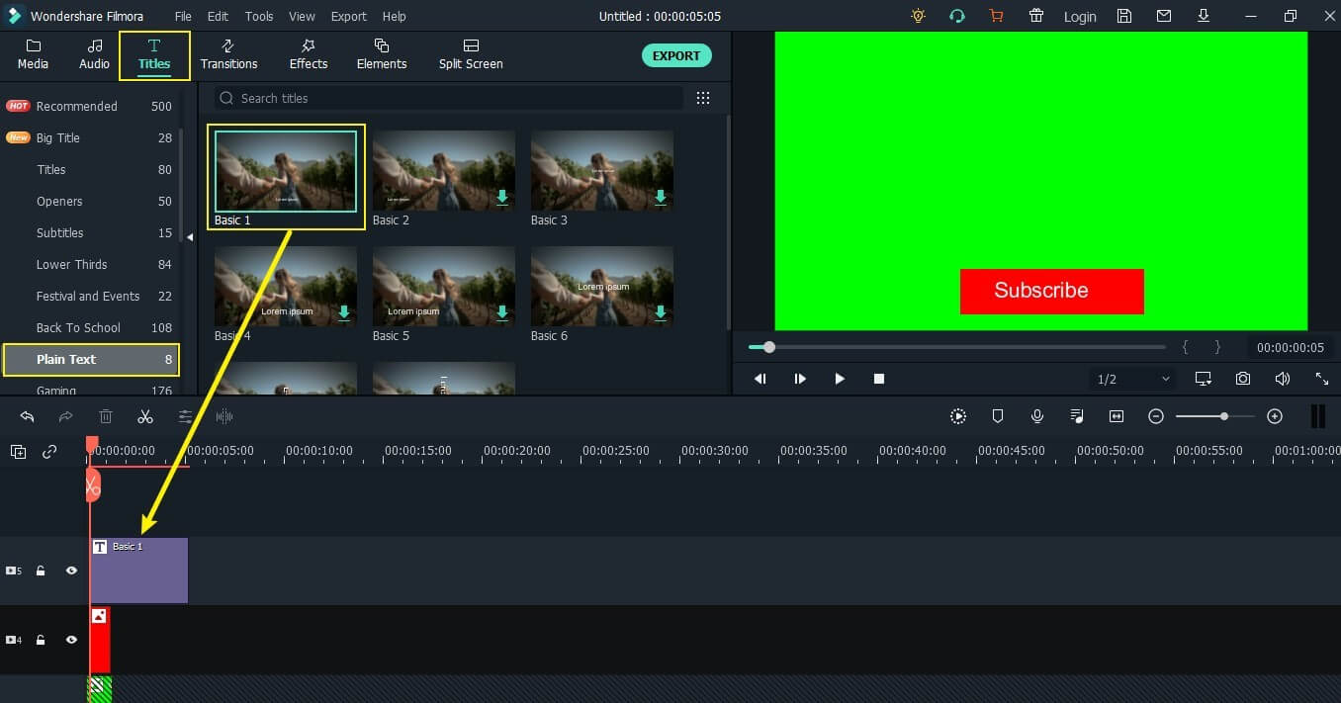
Task: Record a voiceover with the microphone icon
Action: (1037, 416)
